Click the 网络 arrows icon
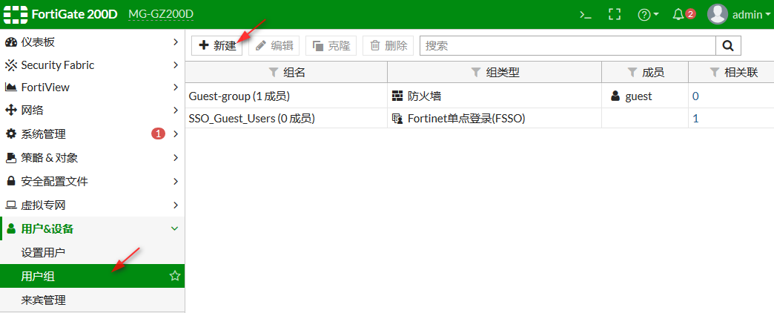The height and width of the screenshot is (313, 774). pos(11,110)
